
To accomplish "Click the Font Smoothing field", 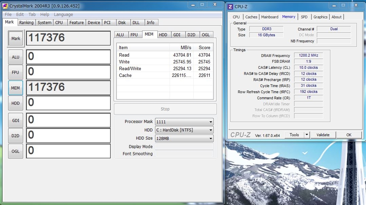I will point(184,154).
